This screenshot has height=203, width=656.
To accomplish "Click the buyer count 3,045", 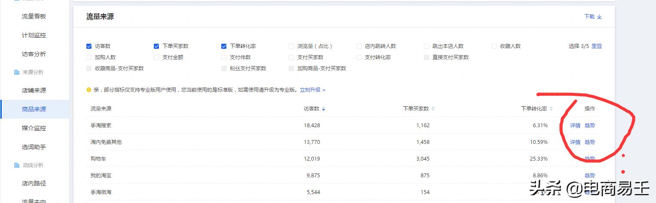I will coord(423,159).
